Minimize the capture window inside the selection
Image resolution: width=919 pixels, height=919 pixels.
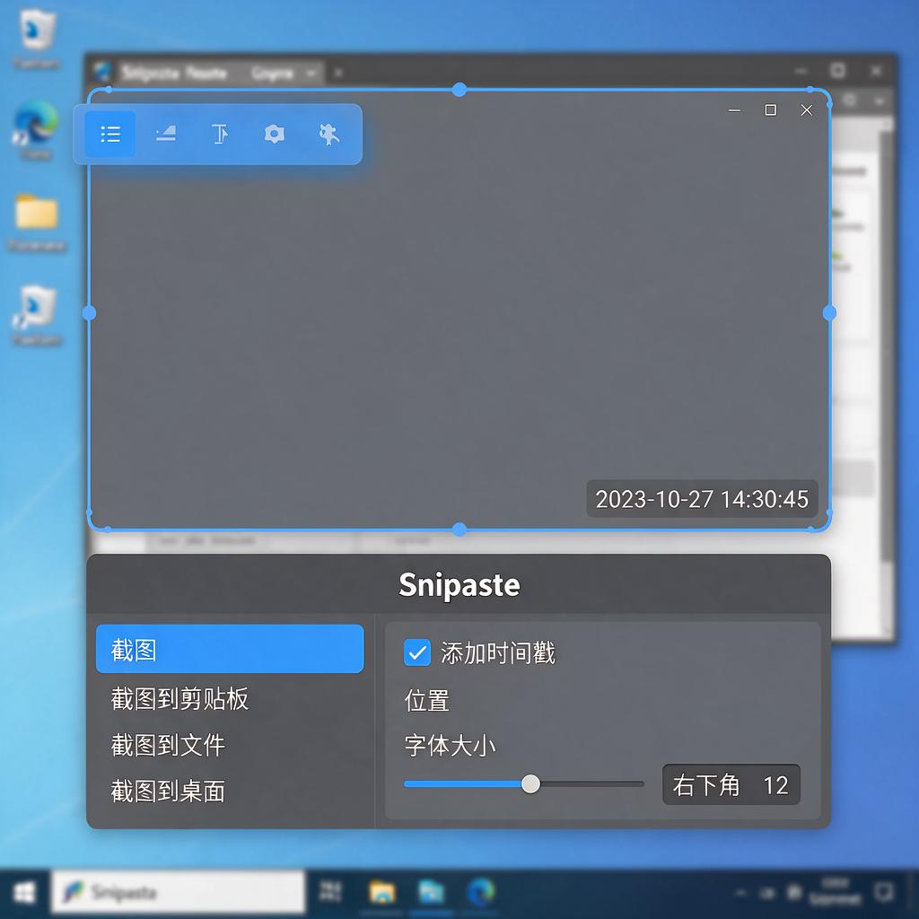[x=734, y=110]
